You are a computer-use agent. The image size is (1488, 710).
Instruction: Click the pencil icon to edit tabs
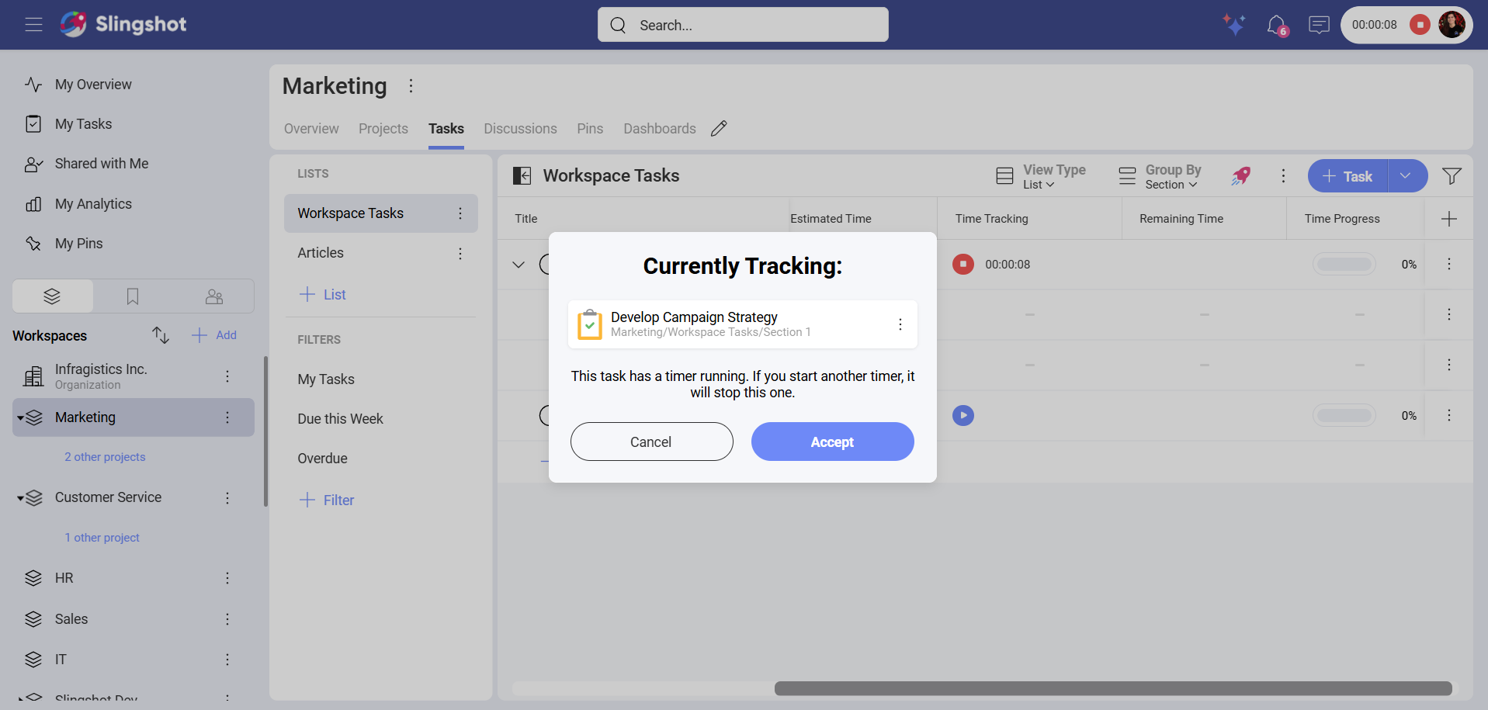719,129
